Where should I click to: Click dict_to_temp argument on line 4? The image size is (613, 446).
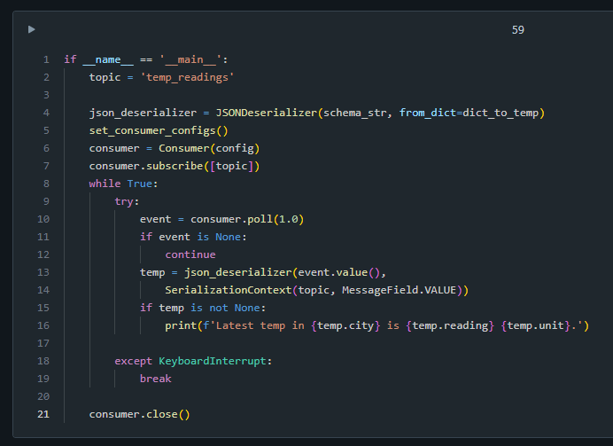pyautogui.click(x=500, y=113)
